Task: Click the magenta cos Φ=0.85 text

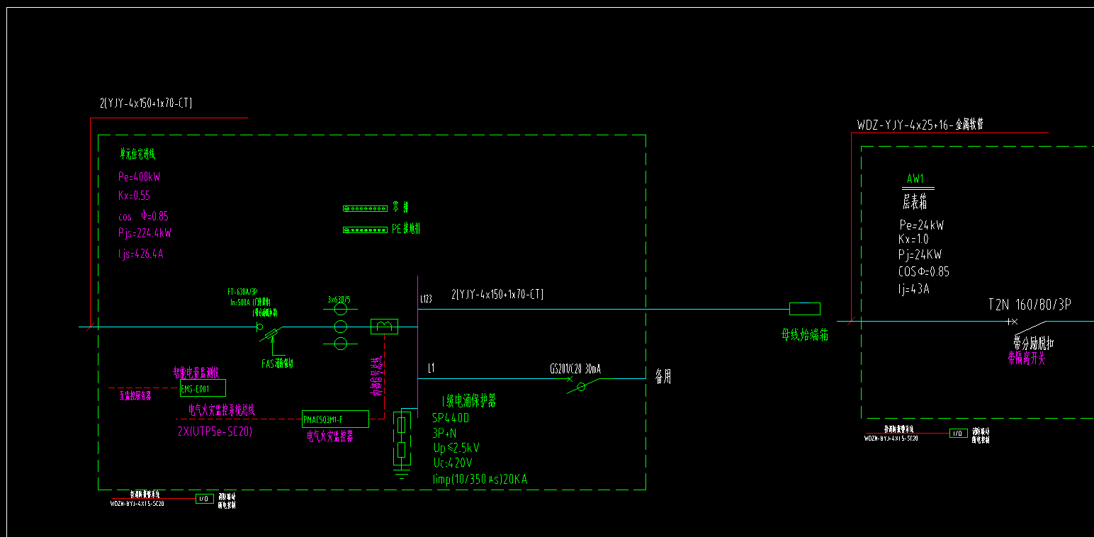Action: pos(143,216)
